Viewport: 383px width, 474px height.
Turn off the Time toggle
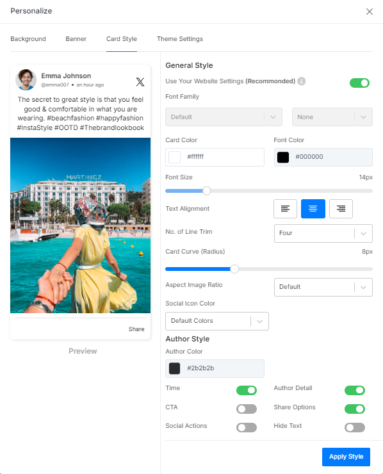[x=247, y=390]
